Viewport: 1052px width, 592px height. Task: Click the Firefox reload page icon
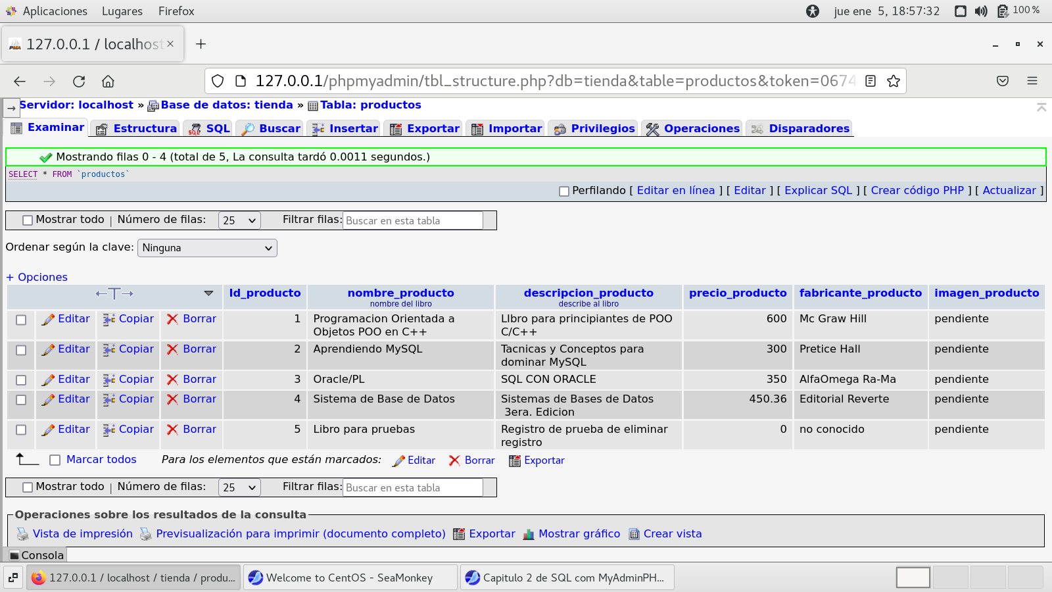[x=79, y=81]
